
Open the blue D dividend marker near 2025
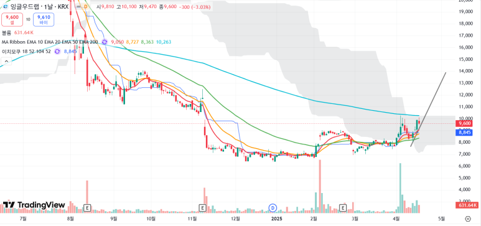(x=273, y=208)
